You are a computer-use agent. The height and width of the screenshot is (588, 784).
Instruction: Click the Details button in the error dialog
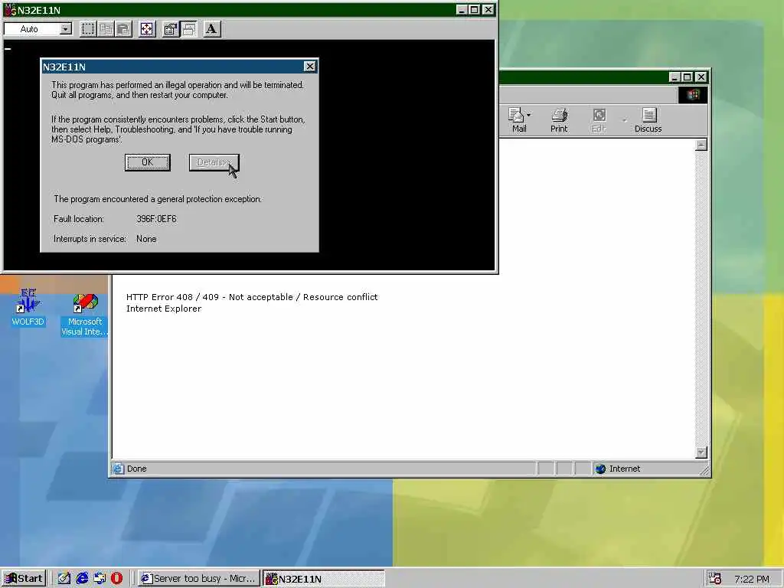[214, 162]
